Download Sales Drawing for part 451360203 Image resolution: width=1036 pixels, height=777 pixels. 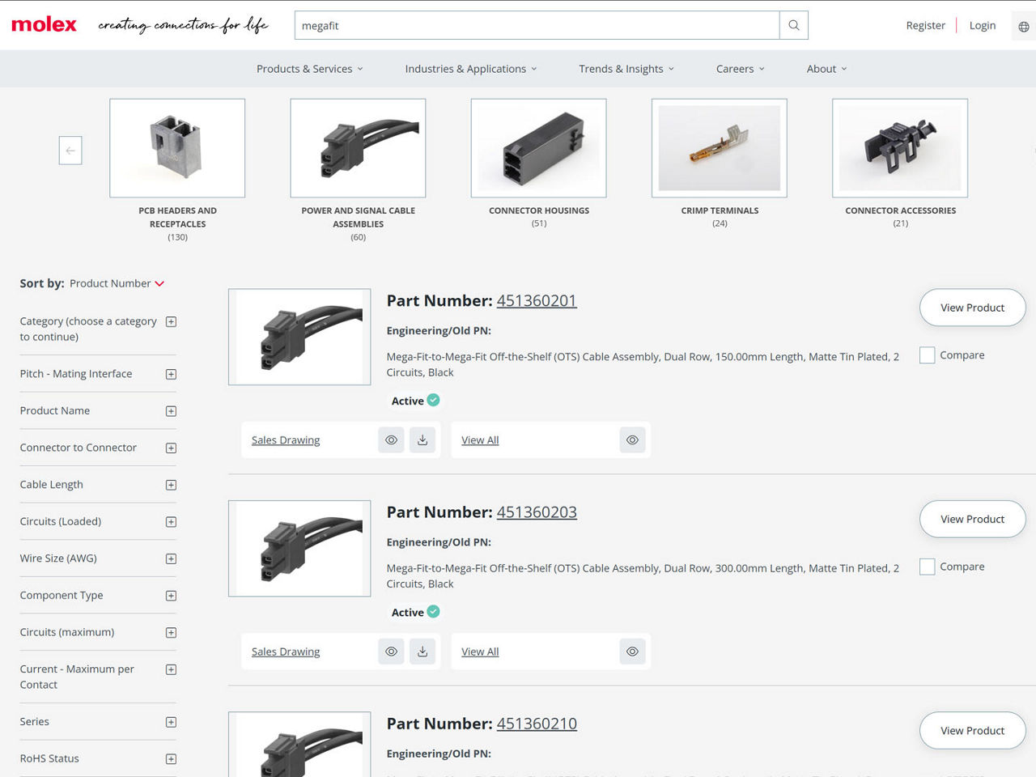422,652
